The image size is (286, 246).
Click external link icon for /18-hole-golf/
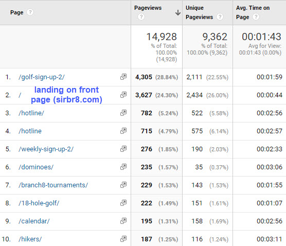coord(123,203)
